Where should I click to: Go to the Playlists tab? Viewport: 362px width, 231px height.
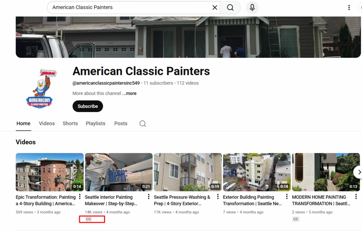pyautogui.click(x=95, y=124)
